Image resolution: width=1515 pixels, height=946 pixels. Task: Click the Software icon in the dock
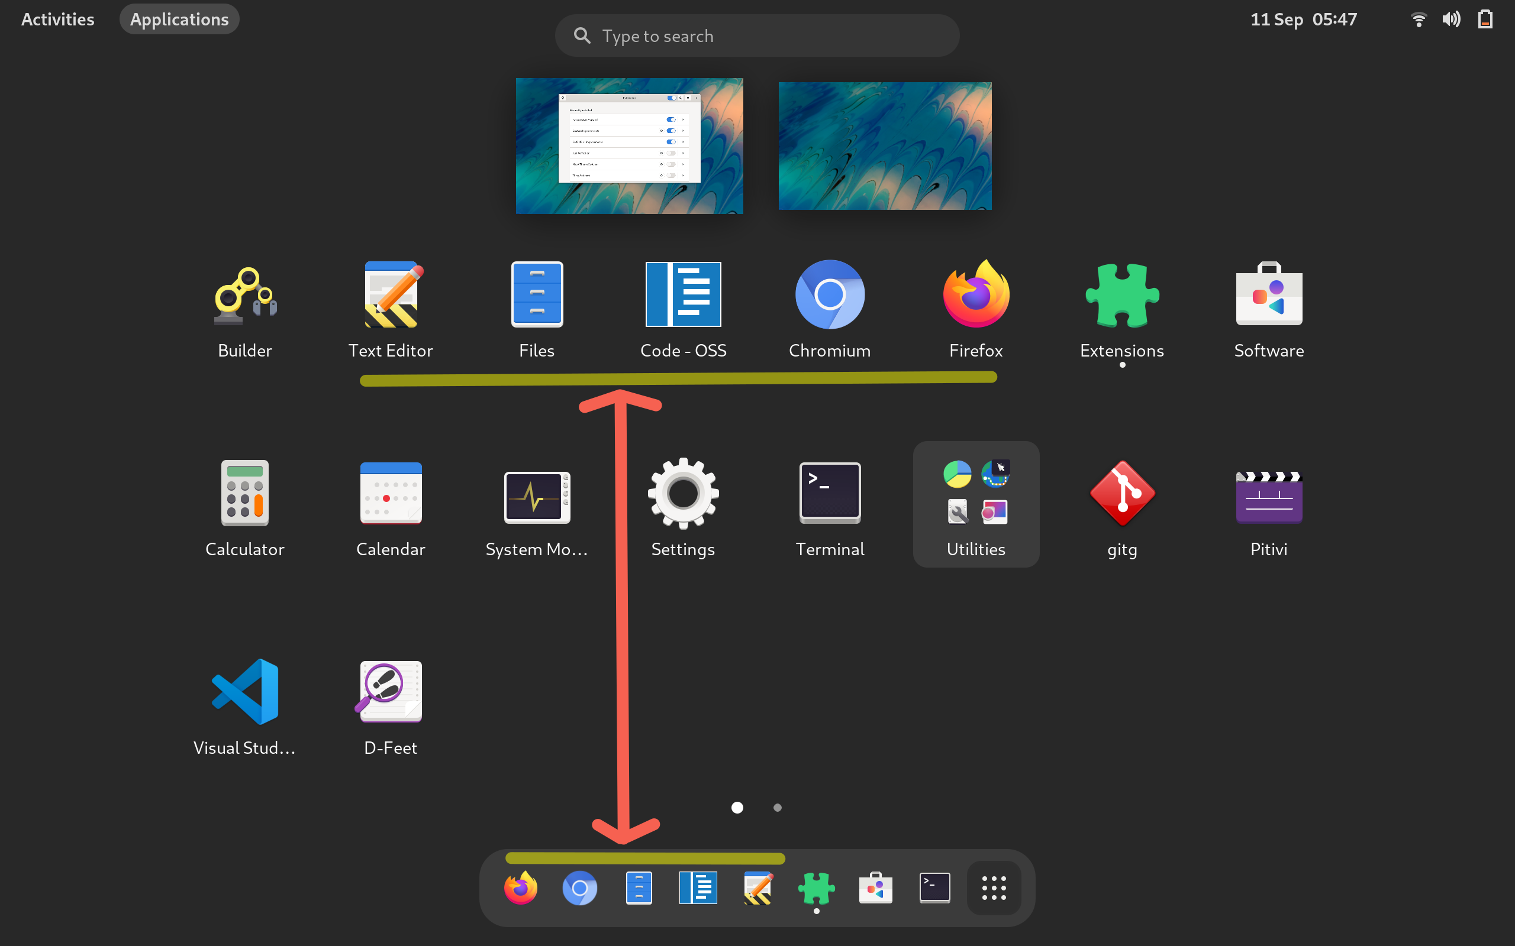tap(876, 888)
